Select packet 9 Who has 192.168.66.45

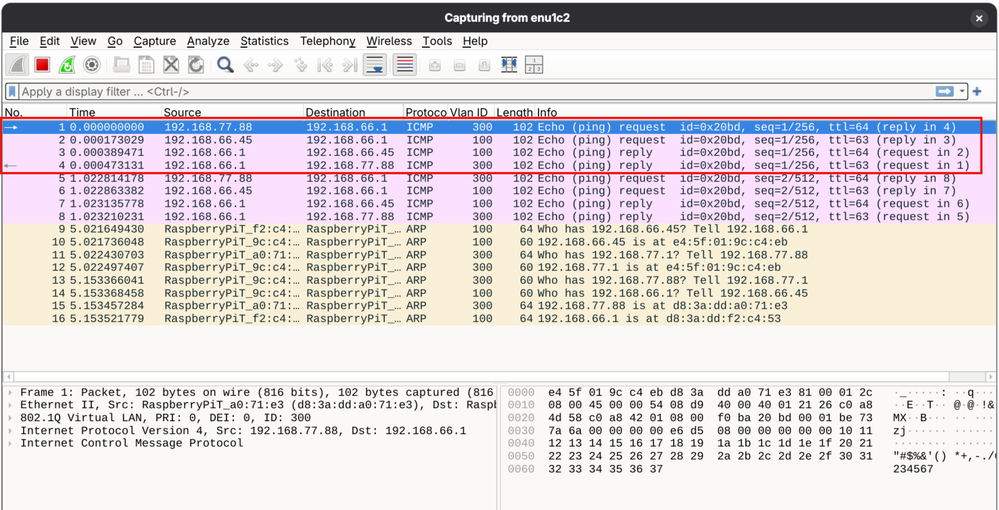(x=499, y=229)
